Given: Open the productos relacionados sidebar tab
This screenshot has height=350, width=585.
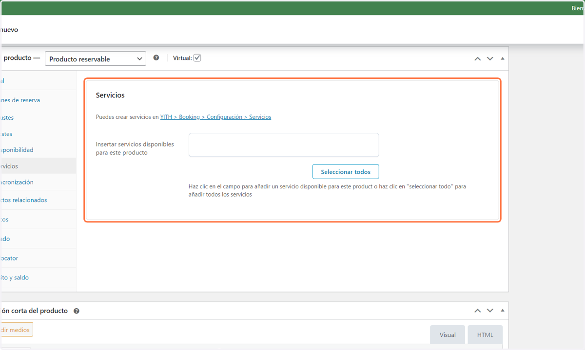Looking at the screenshot, I should [x=38, y=200].
